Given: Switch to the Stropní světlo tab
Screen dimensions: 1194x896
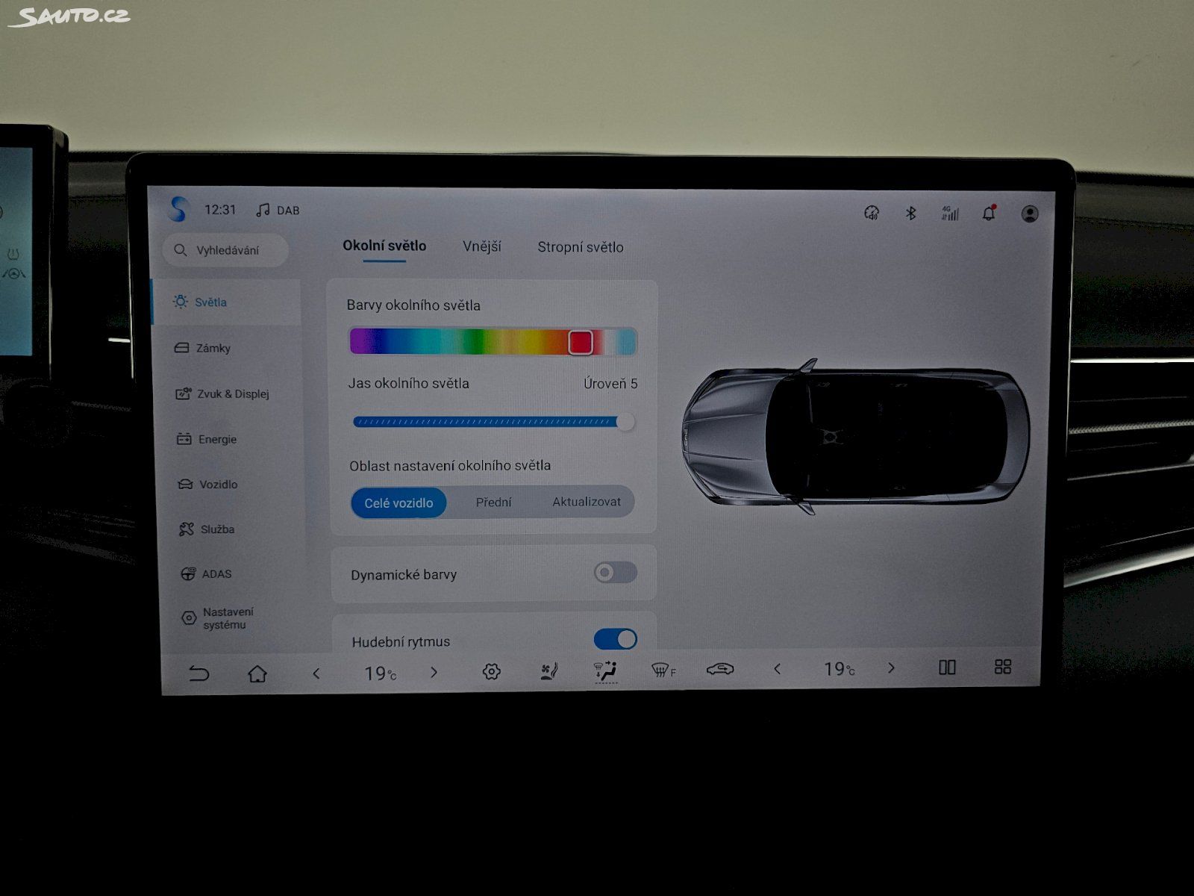Looking at the screenshot, I should point(580,247).
